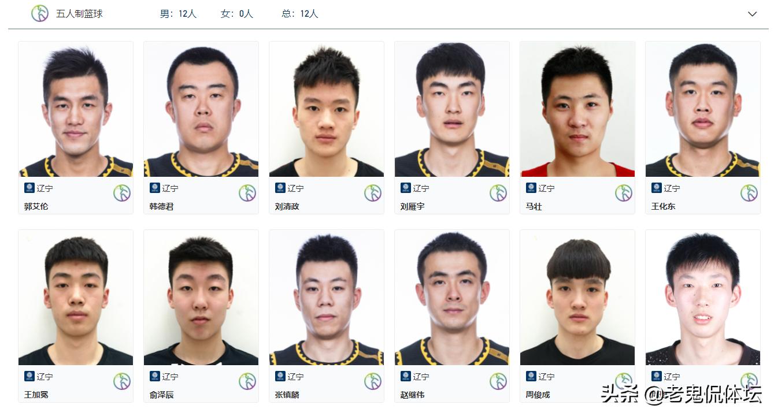
Task: Click the 辽宁 team emblem on 俞泽辰's card
Action: (154, 376)
